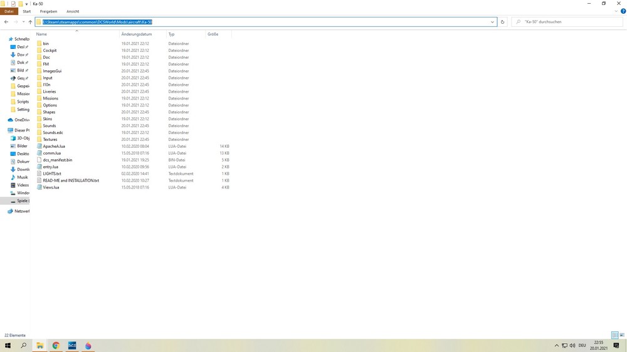
Task: Open Scripts folder in Quick access
Action: 20,101
